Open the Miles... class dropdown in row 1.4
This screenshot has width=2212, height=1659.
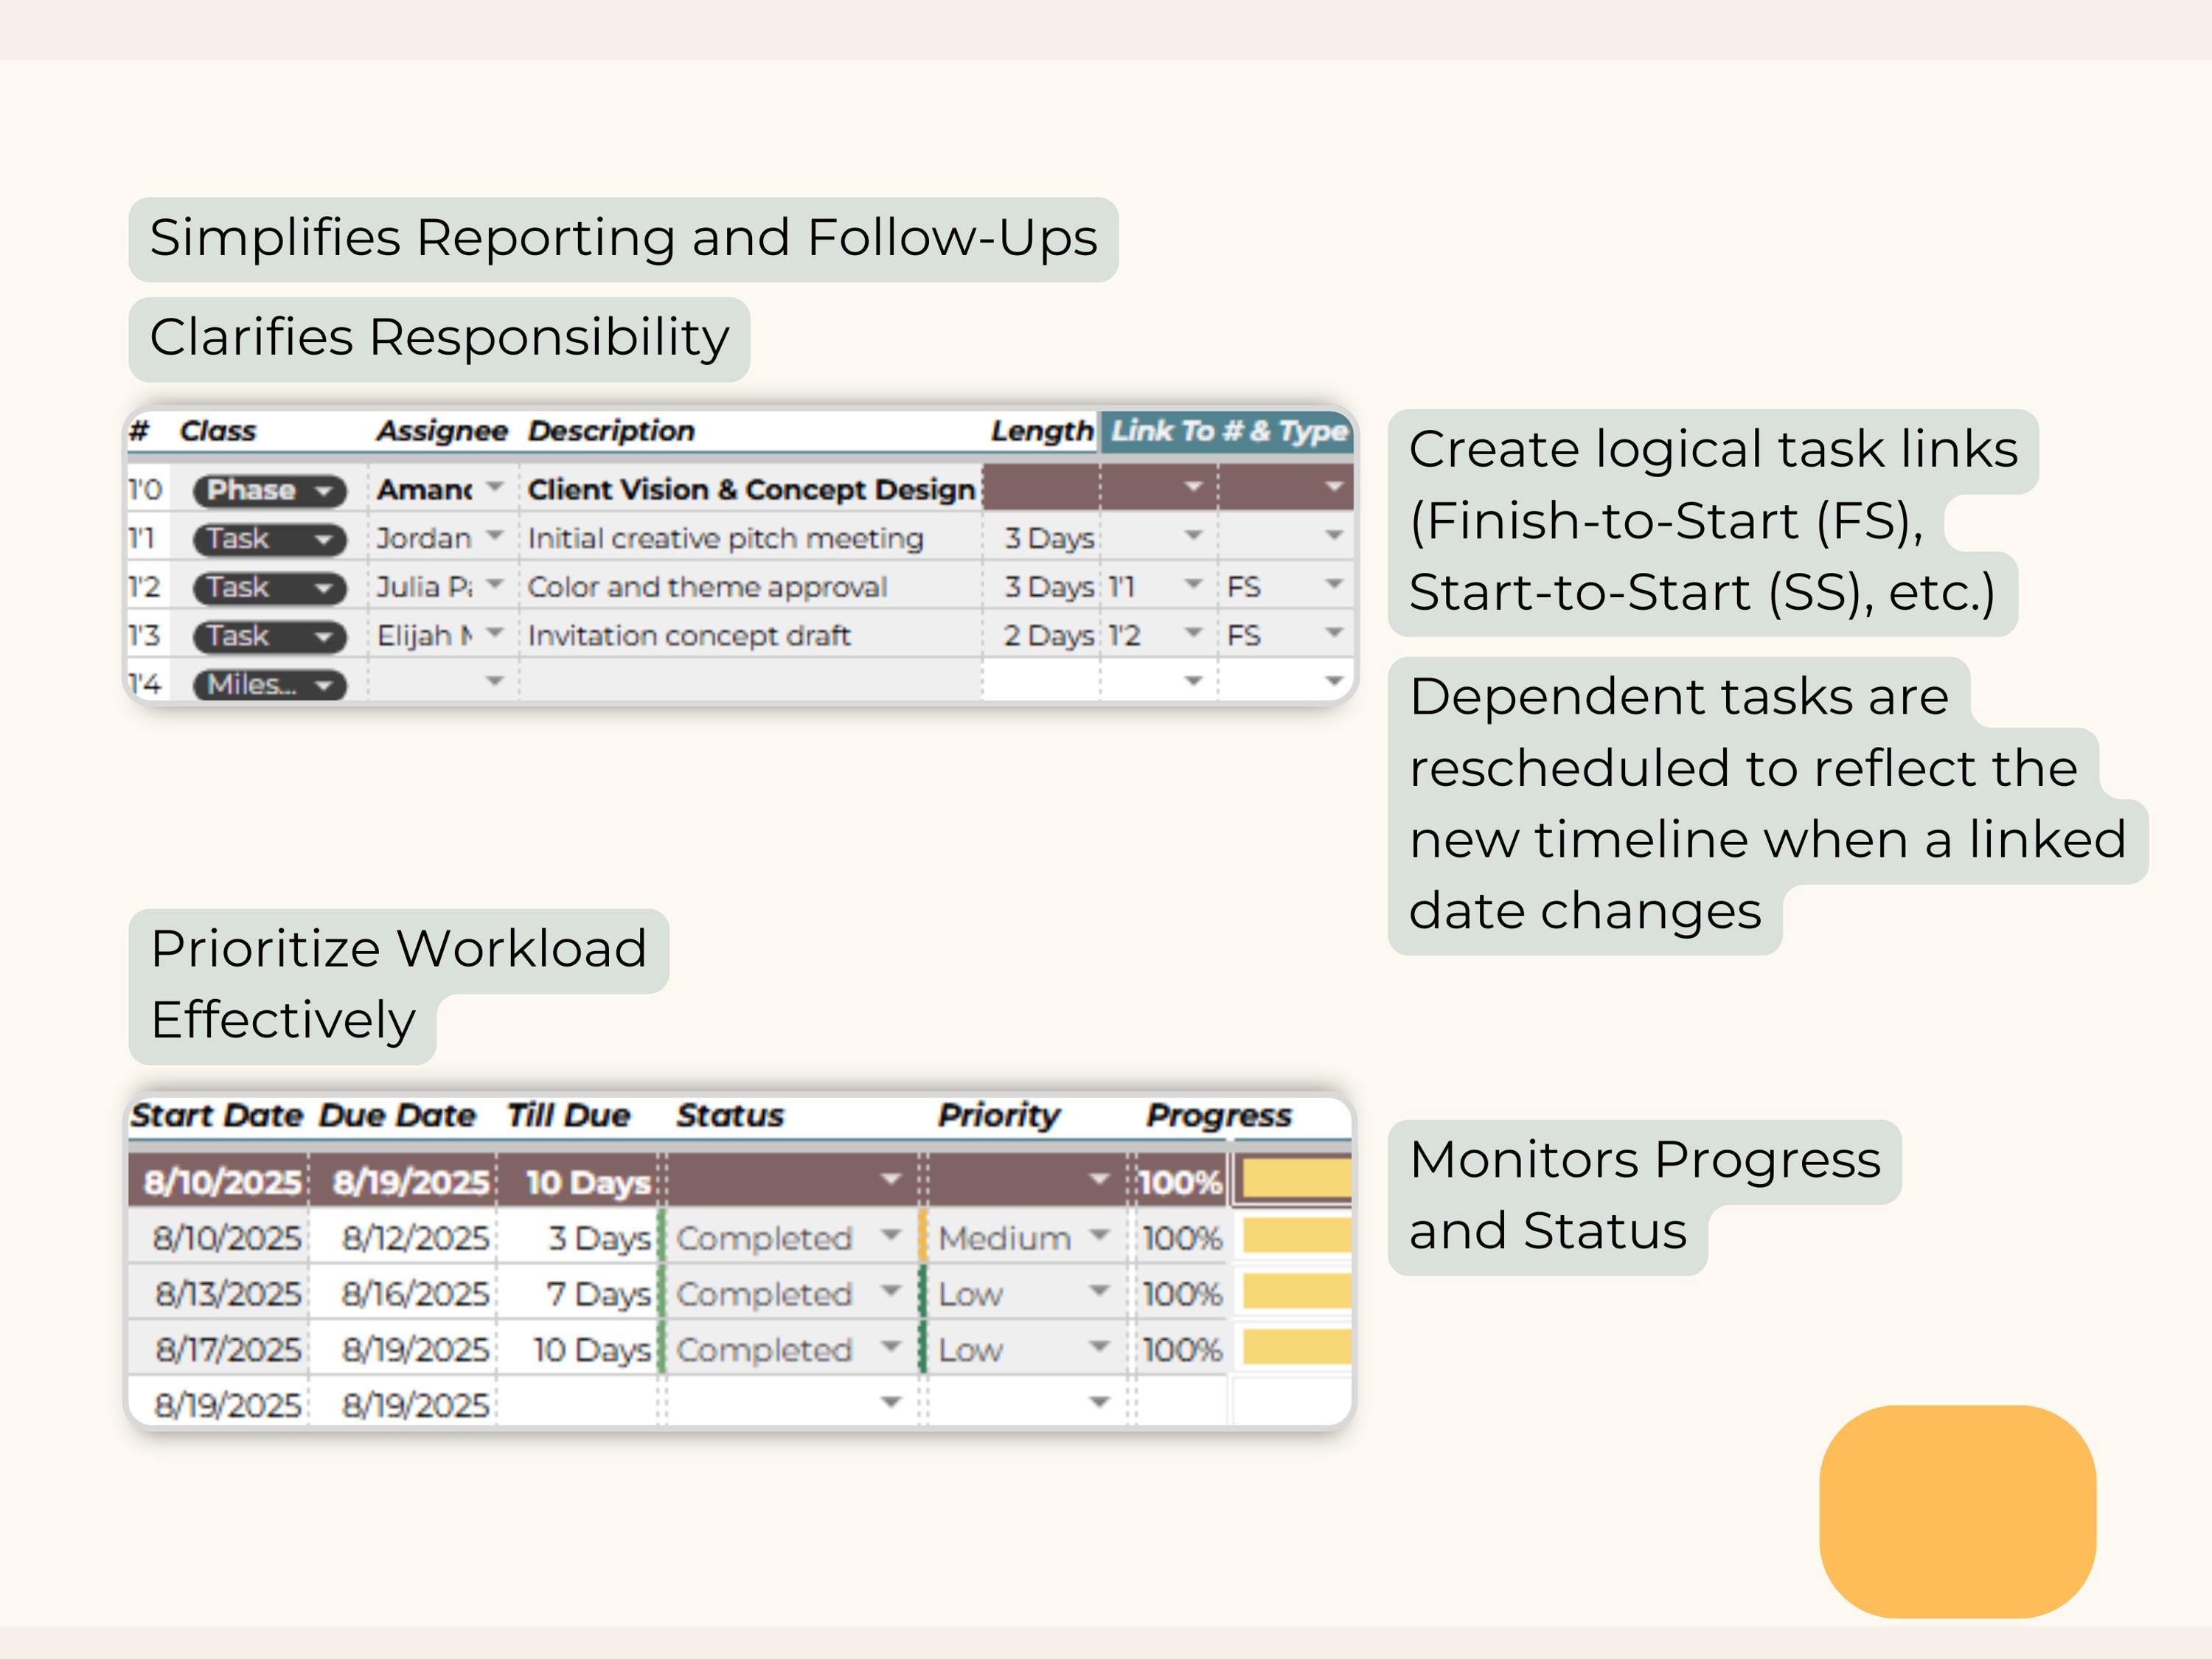pyautogui.click(x=269, y=685)
